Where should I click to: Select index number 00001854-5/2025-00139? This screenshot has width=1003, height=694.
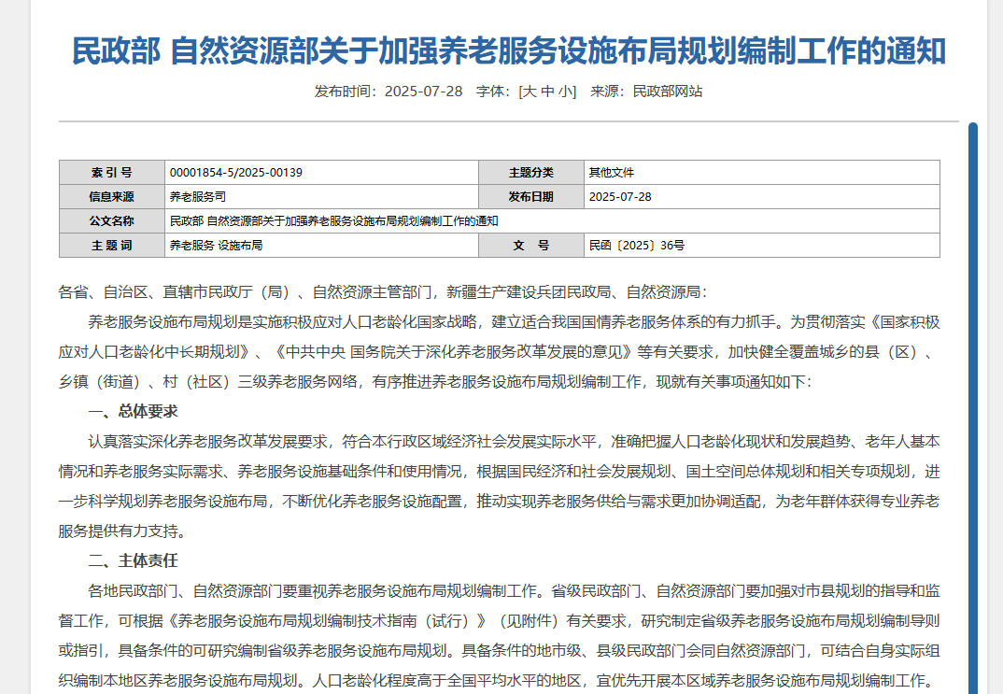[x=236, y=173]
